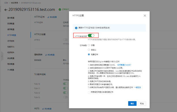The width and height of the screenshot is (177, 112).
Task: Click the domain name in the breadcrumb
Action: coord(31,3)
